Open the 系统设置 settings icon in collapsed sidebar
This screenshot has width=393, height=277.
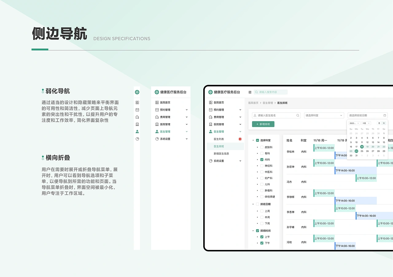(137, 138)
